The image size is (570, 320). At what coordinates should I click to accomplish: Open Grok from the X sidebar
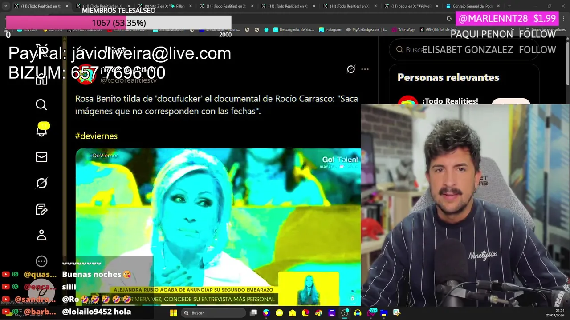pyautogui.click(x=41, y=183)
